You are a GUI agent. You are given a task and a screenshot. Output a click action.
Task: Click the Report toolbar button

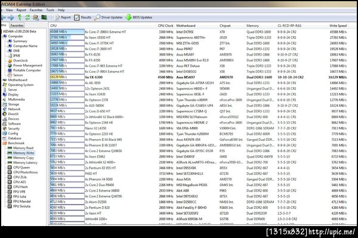pyautogui.click(x=63, y=17)
